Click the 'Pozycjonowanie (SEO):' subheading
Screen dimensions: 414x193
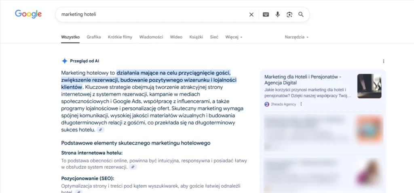88,178
